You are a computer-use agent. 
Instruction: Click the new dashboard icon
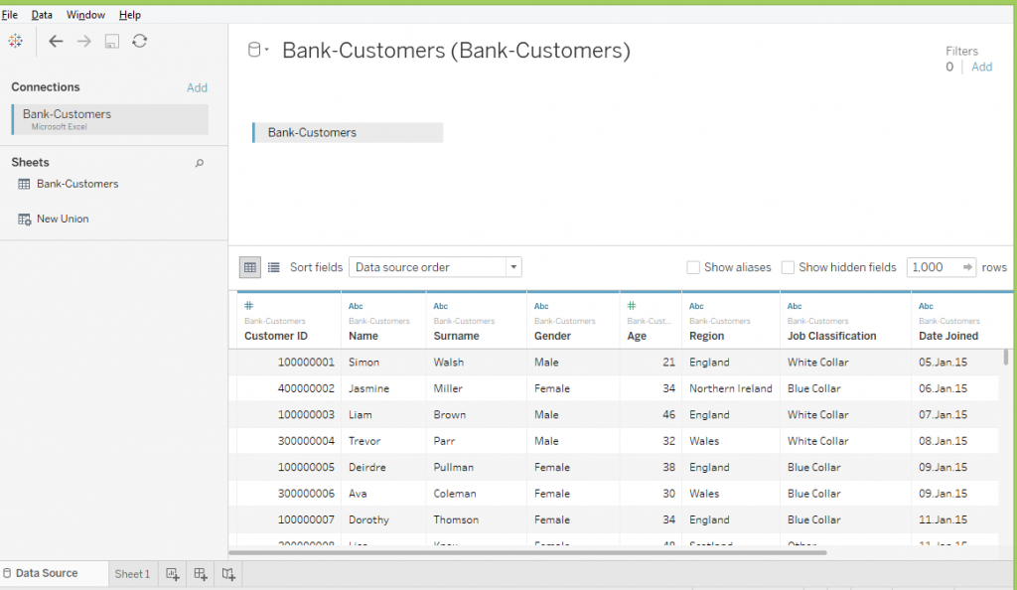pos(201,574)
